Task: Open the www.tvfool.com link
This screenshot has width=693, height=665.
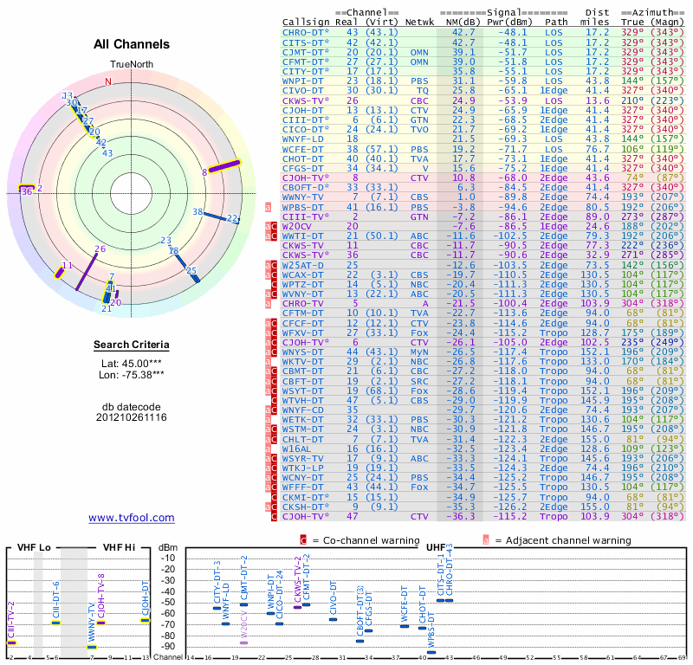Action: (131, 518)
